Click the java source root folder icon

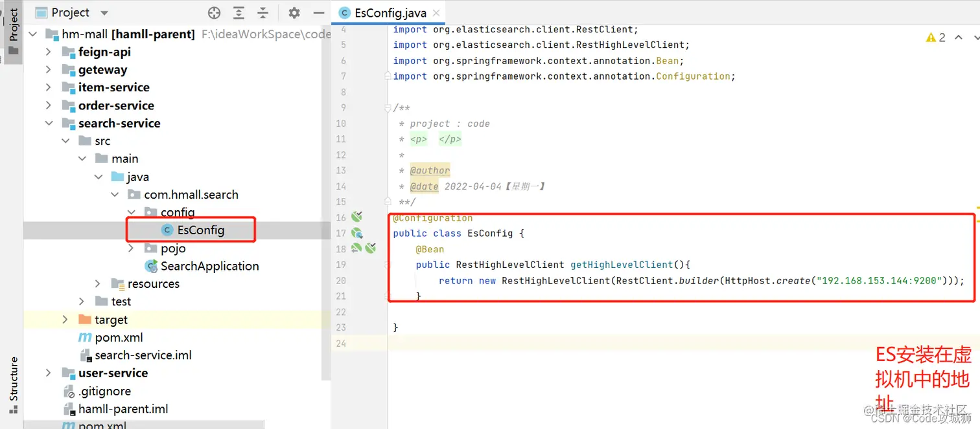pos(117,177)
